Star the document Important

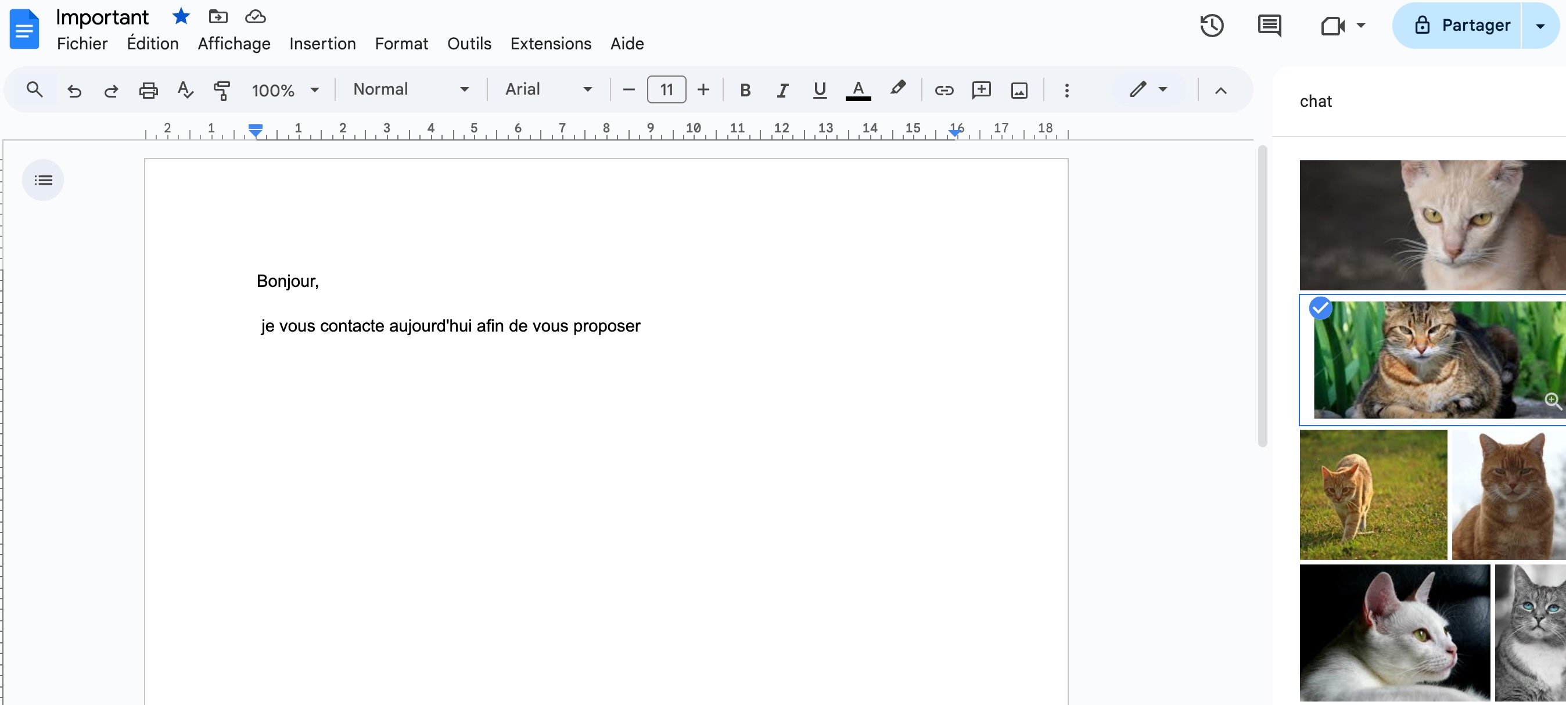pos(181,16)
